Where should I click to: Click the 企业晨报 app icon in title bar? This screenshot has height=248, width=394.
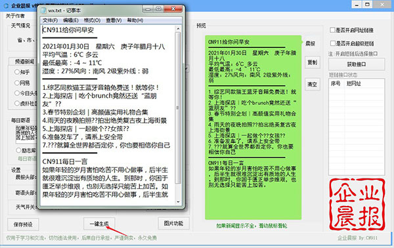[x=6, y=5]
